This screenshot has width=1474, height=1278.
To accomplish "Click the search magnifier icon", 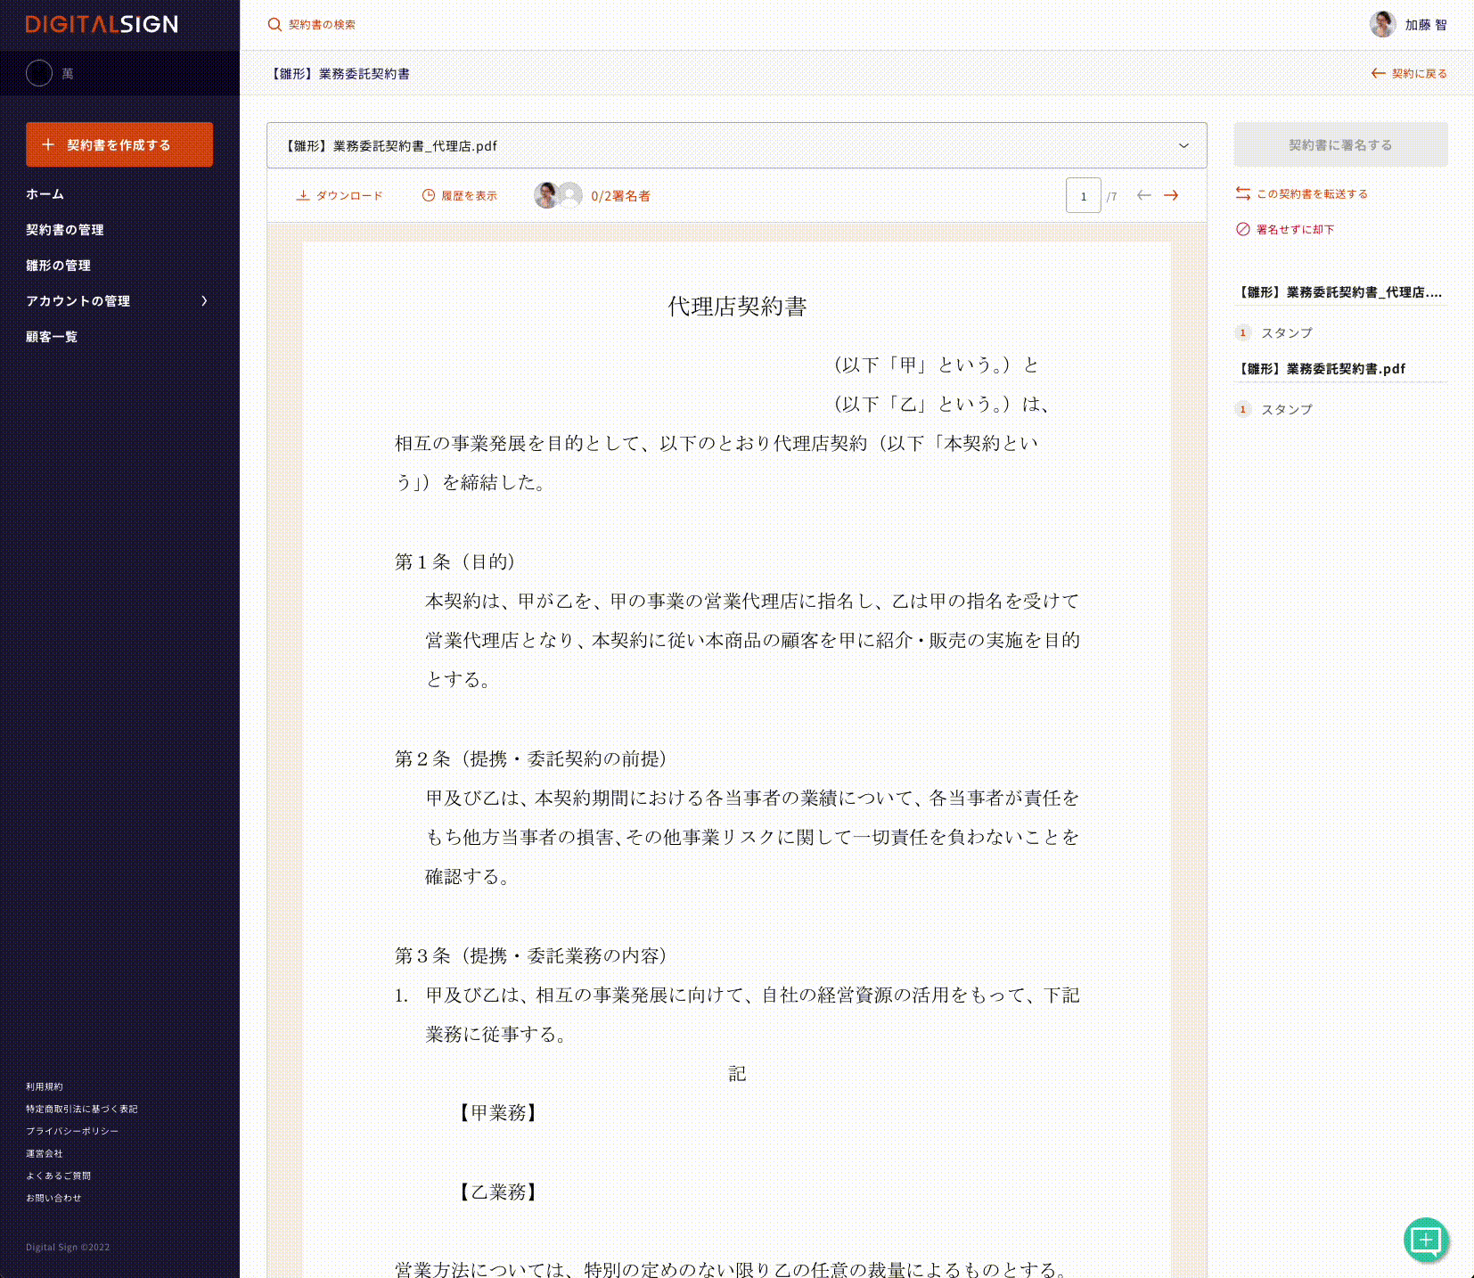I will pyautogui.click(x=274, y=25).
